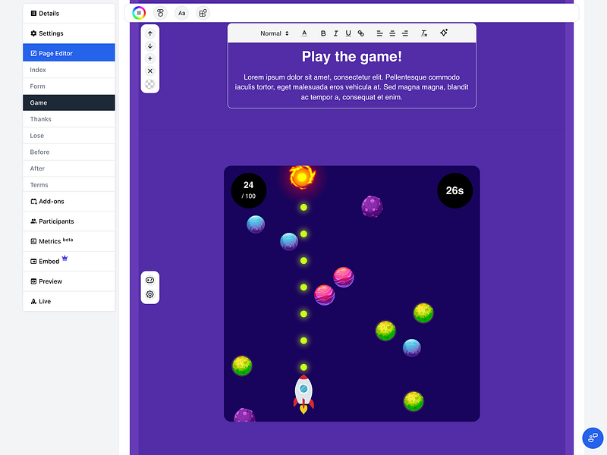
Task: Click the 'Play the game!' heading
Action: (x=351, y=56)
